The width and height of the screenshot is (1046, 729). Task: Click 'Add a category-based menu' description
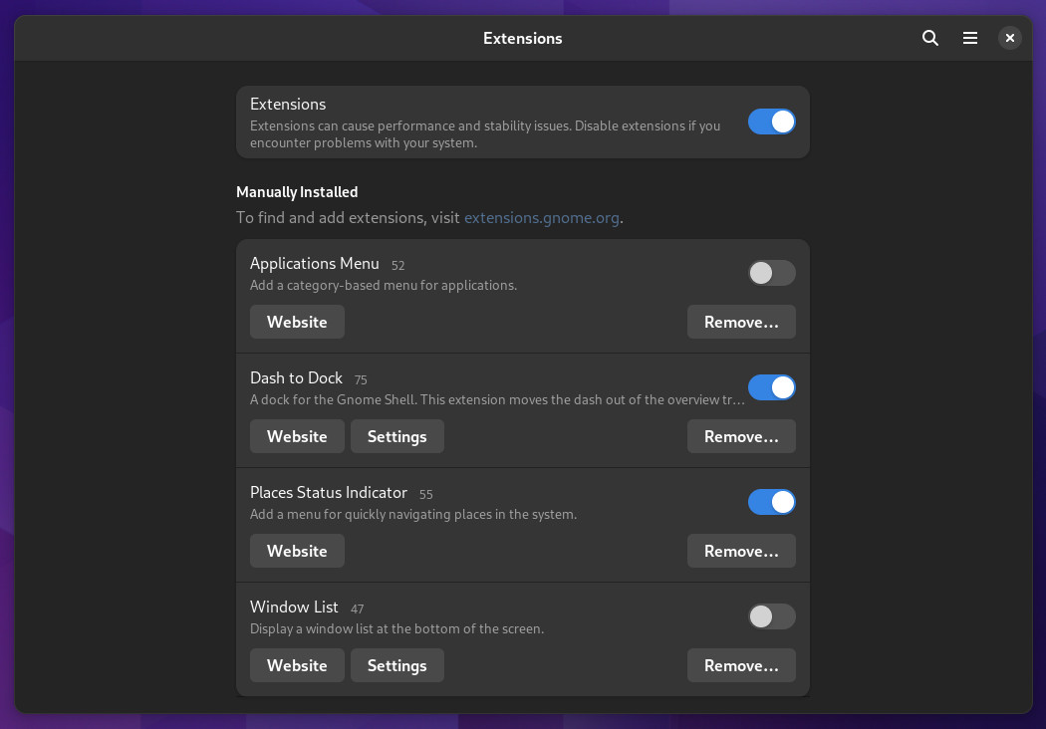[384, 286]
